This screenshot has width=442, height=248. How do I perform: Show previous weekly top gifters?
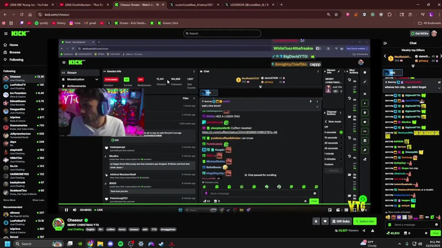point(385,56)
